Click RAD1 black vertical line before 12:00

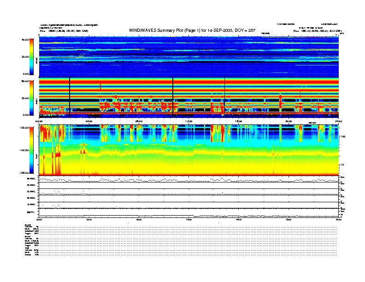coord(173,98)
